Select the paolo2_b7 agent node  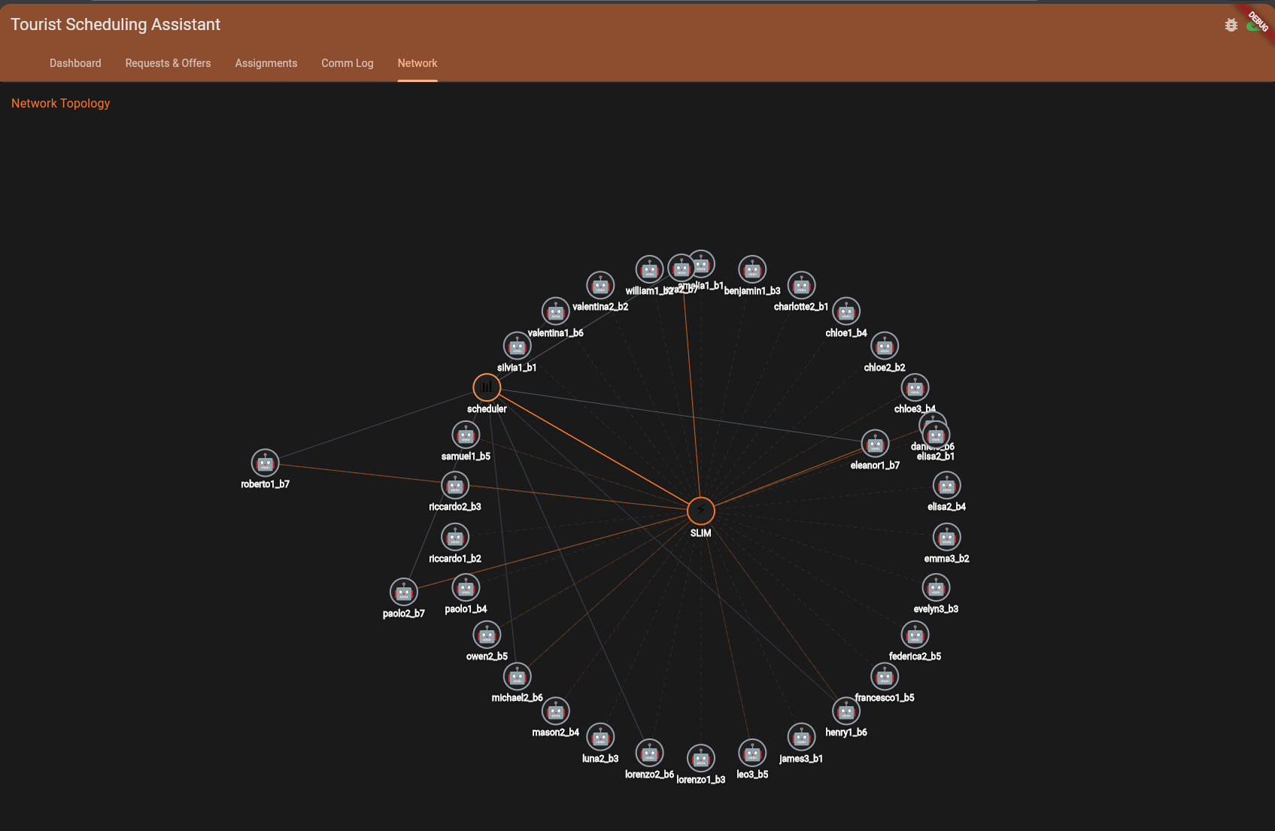[x=403, y=593]
